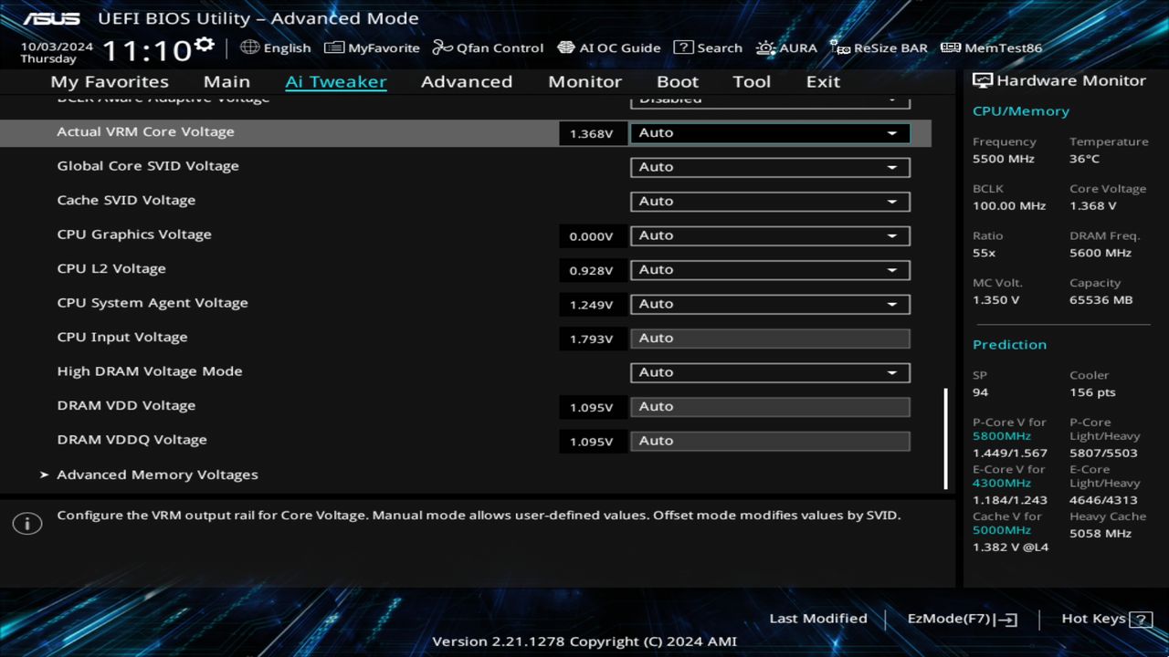Launch the AI OC Guide

coord(609,47)
